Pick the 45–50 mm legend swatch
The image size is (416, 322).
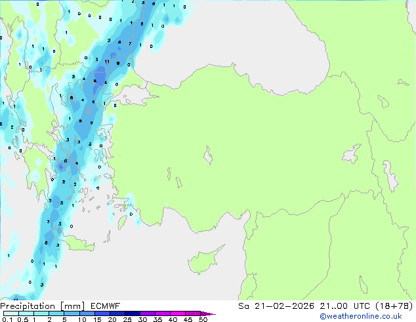[x=193, y=313]
